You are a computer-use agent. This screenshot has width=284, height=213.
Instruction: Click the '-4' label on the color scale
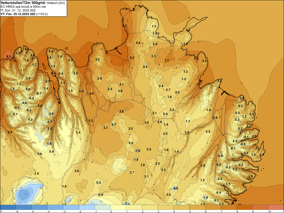click(49, 212)
